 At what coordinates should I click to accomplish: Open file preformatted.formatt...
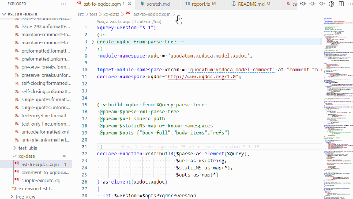point(46,51)
